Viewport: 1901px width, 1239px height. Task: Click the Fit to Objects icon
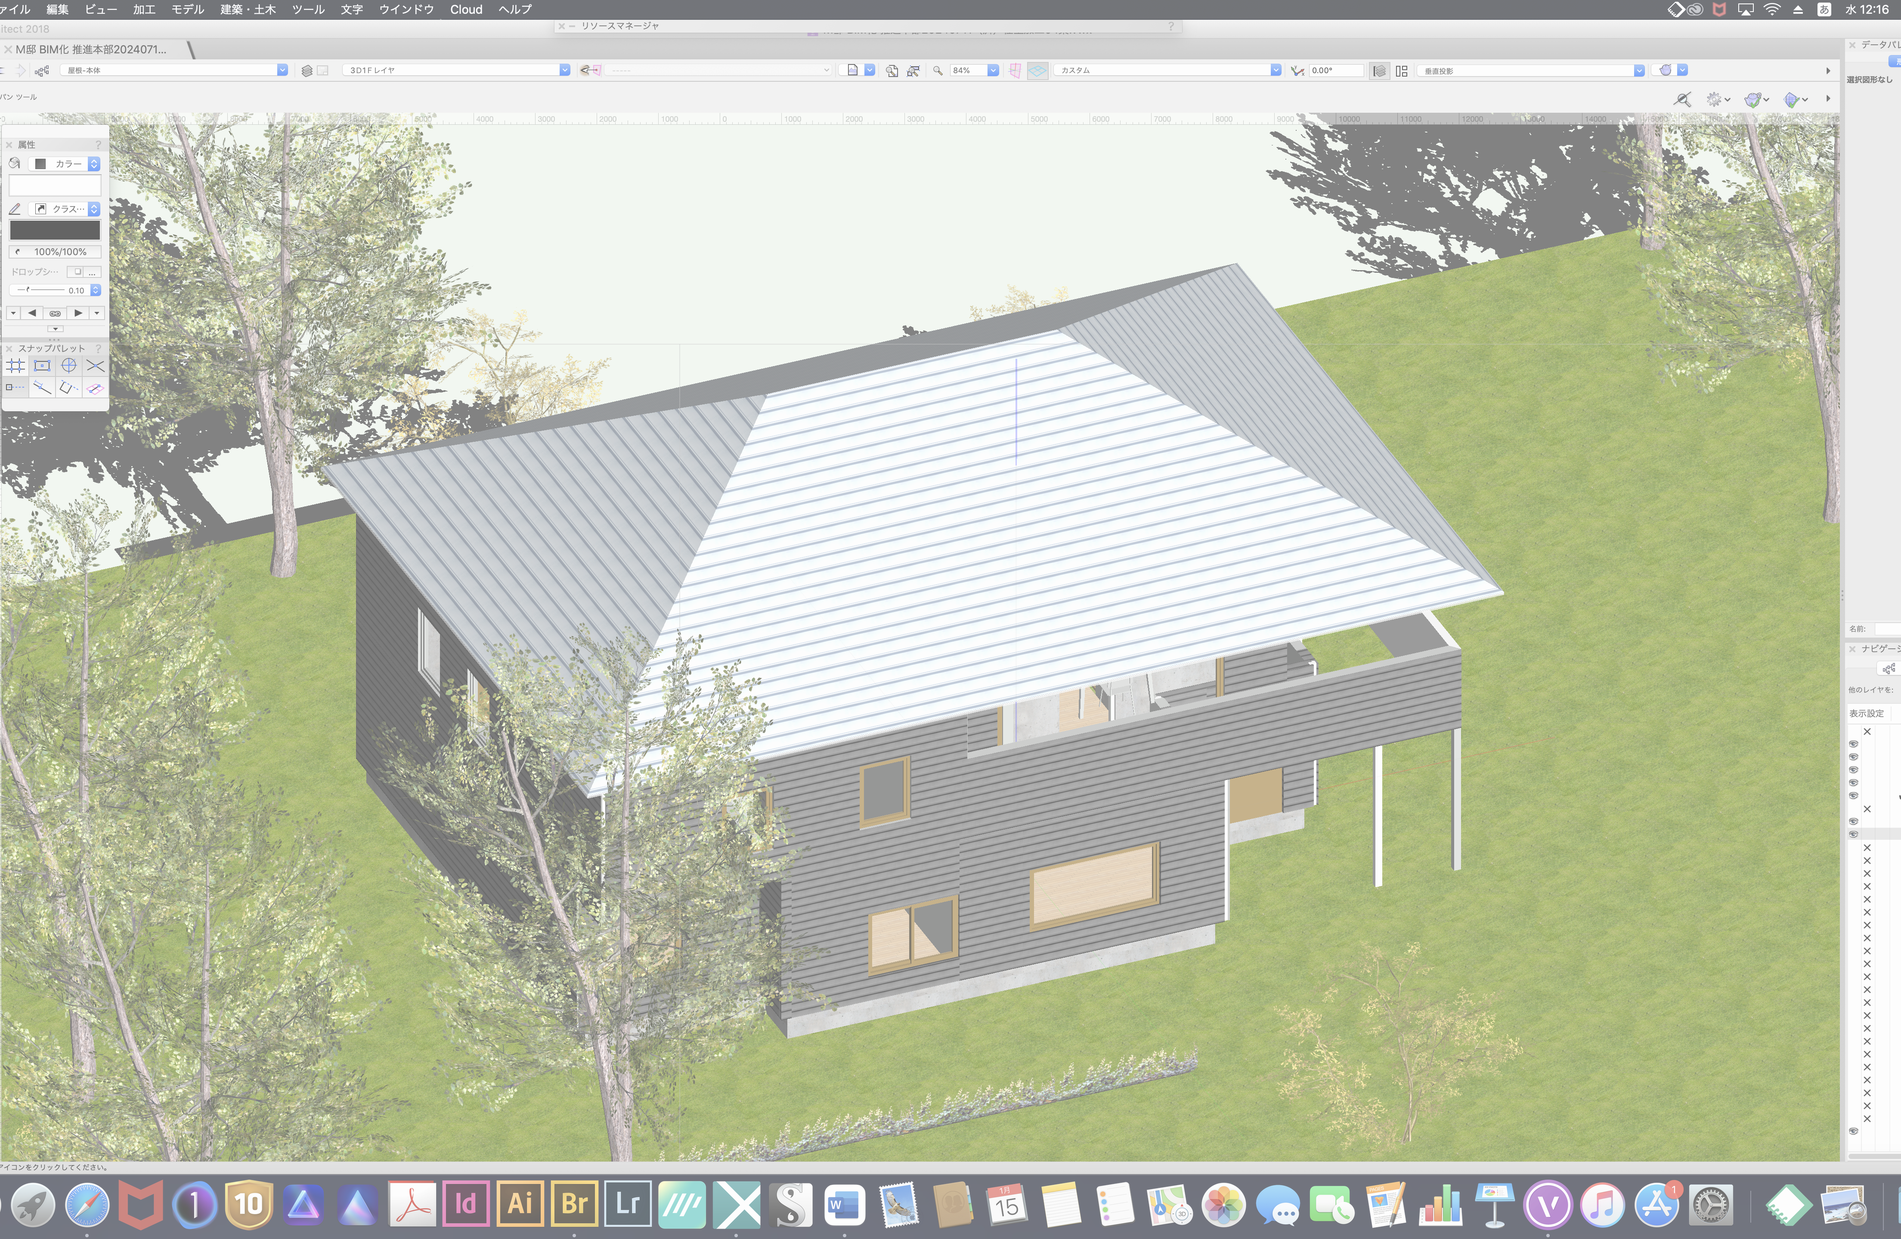tap(913, 70)
